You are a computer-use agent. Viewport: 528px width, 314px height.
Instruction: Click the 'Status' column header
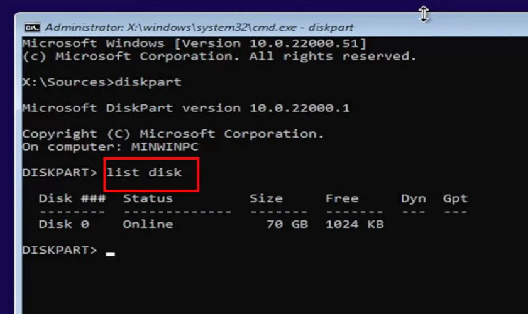tap(148, 198)
